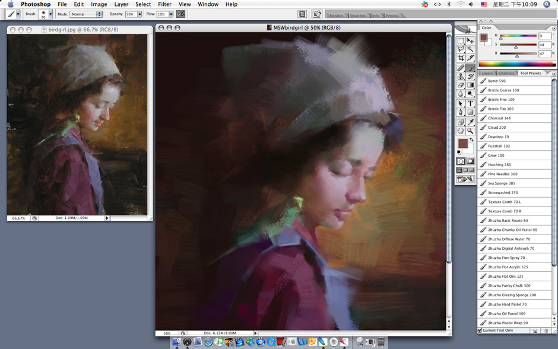Open the Brushes tab in palette well
The image size is (558, 349).
336,15
